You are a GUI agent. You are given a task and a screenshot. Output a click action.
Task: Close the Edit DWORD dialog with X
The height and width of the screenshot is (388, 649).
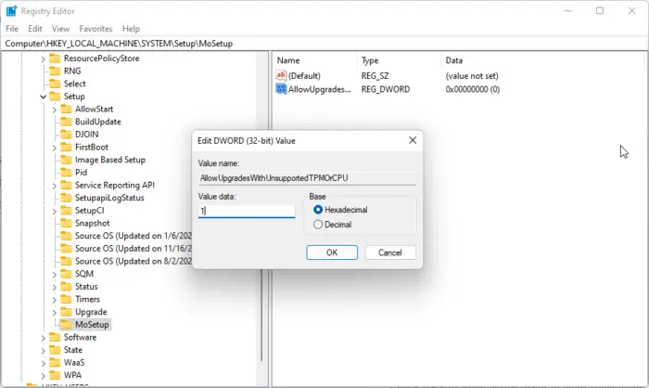(413, 140)
